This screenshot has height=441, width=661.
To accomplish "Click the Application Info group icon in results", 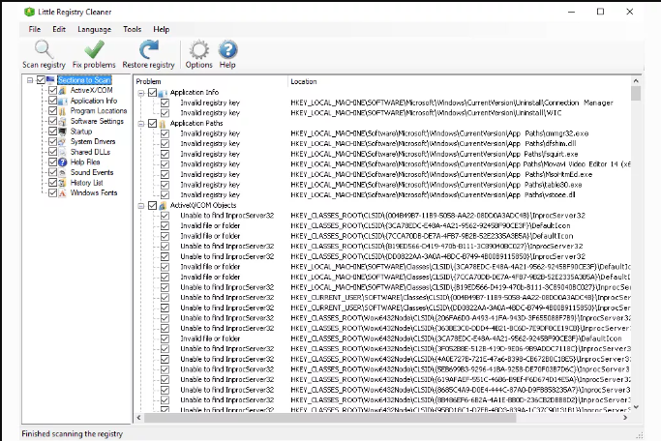I will tap(163, 92).
